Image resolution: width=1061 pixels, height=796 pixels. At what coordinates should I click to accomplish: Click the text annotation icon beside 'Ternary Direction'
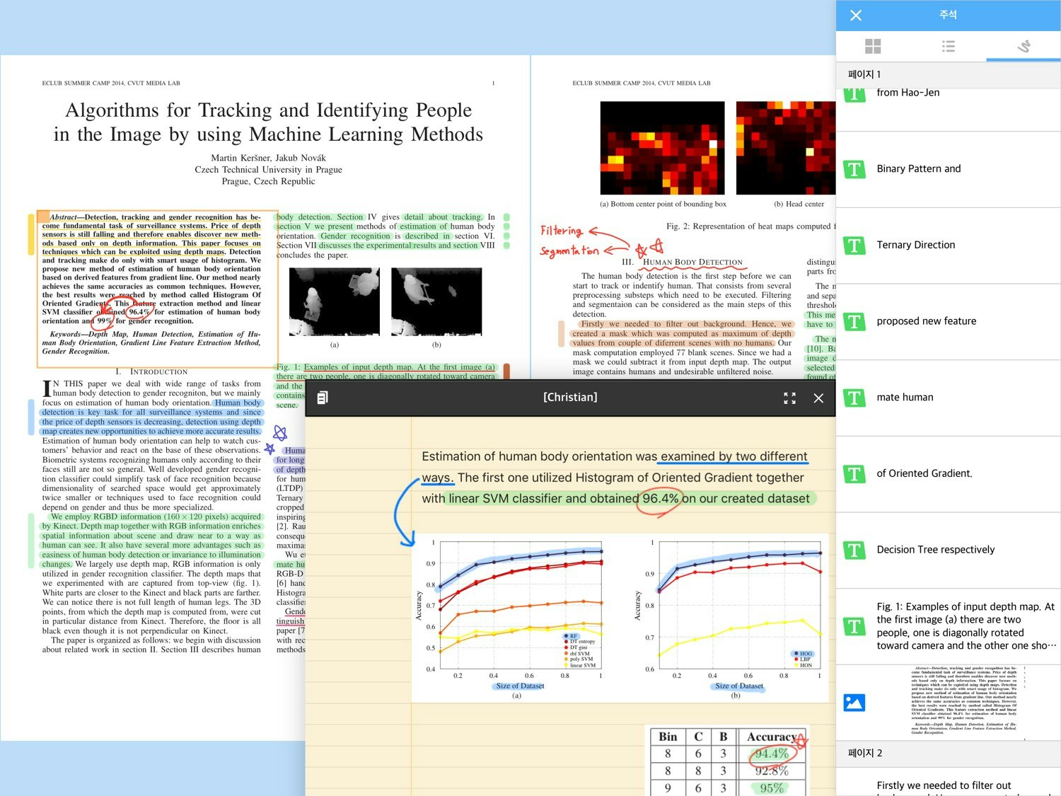[x=854, y=245]
